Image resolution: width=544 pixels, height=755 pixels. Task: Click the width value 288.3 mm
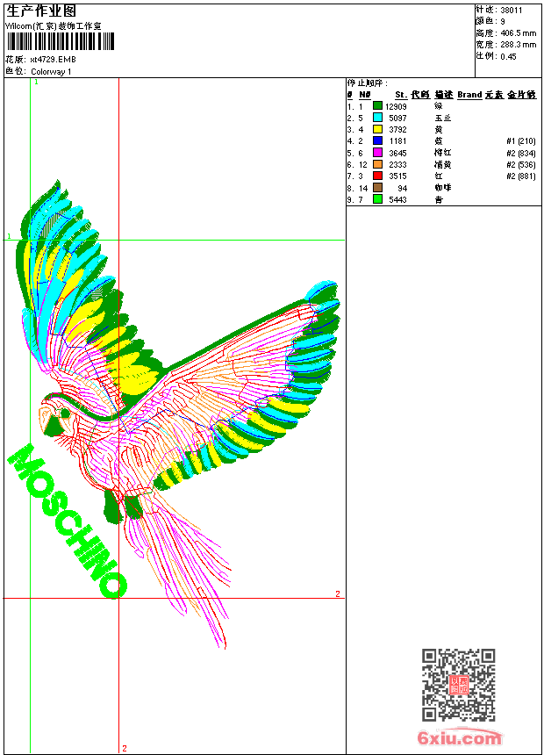[518, 45]
